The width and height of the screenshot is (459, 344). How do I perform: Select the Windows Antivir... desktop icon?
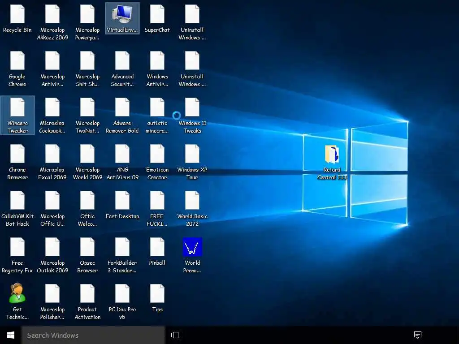(157, 69)
